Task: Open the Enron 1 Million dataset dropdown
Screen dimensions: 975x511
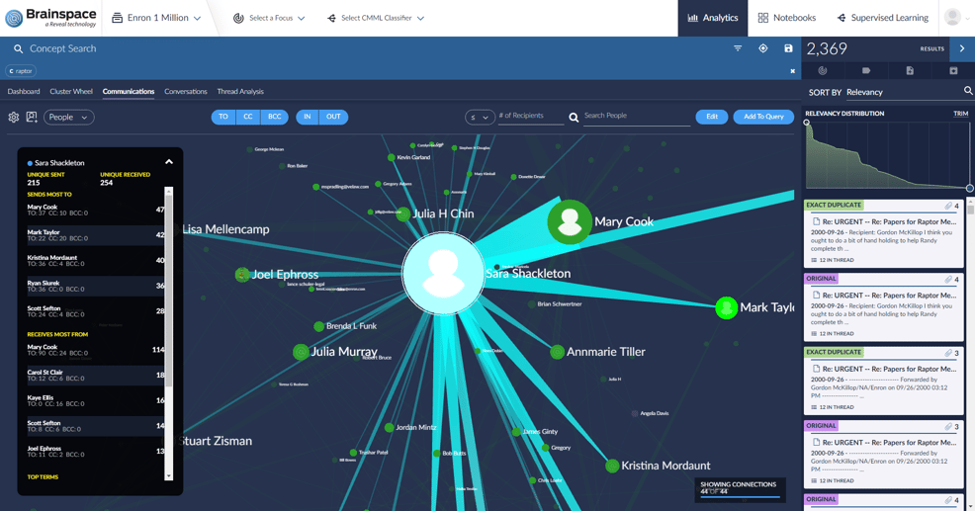Action: click(x=156, y=18)
